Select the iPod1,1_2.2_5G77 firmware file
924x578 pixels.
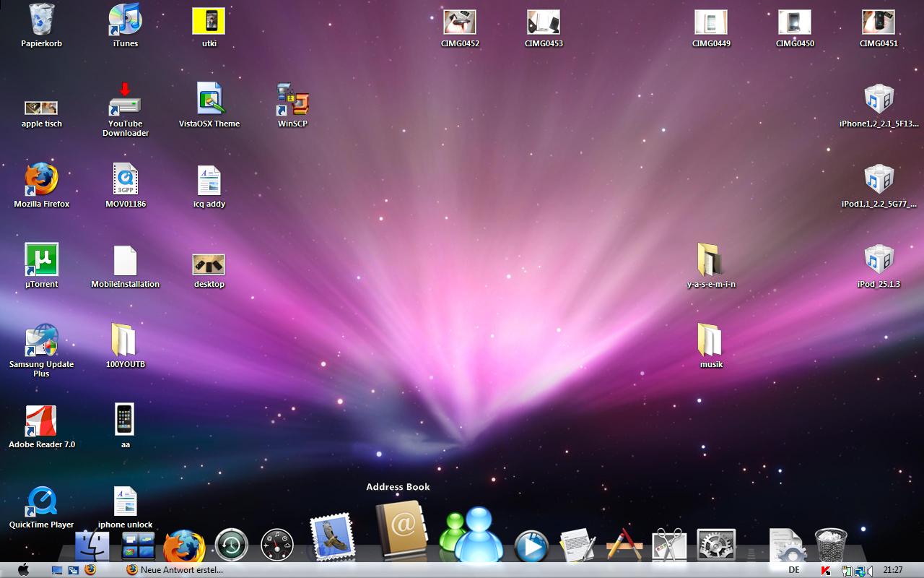tap(879, 186)
